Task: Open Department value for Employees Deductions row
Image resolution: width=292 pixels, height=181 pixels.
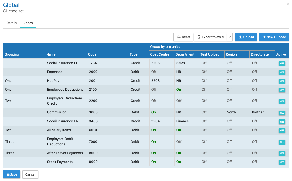Action: [179, 90]
